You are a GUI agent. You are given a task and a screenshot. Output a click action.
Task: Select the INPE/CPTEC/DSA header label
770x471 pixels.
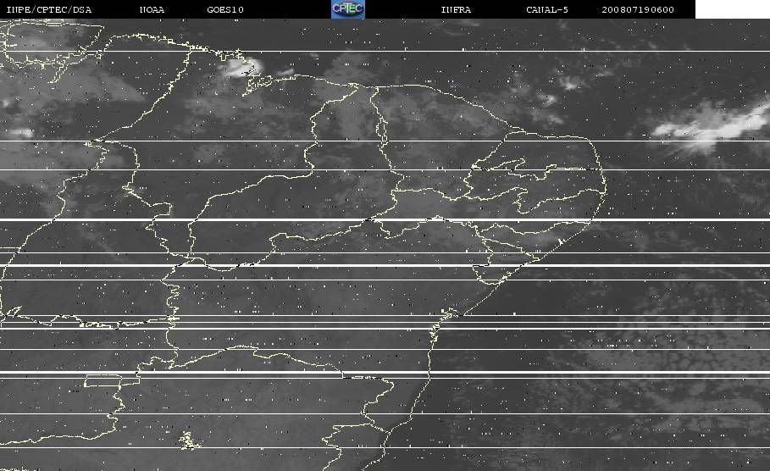[48, 9]
